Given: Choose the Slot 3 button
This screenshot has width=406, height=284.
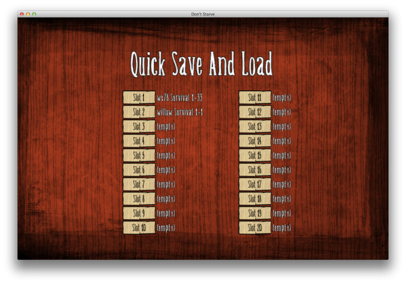Looking at the screenshot, I should [x=139, y=126].
